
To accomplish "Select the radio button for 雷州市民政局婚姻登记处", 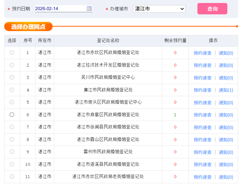I will (12, 152).
